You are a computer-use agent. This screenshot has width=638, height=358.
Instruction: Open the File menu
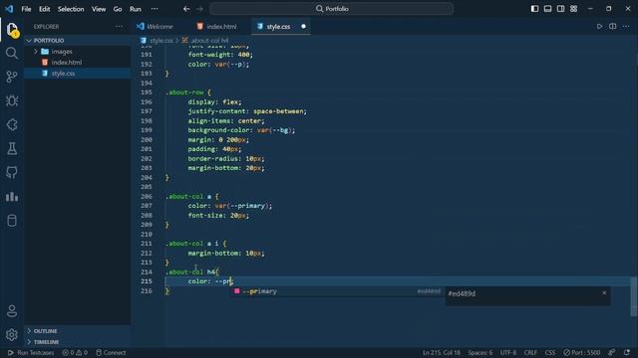(26, 9)
